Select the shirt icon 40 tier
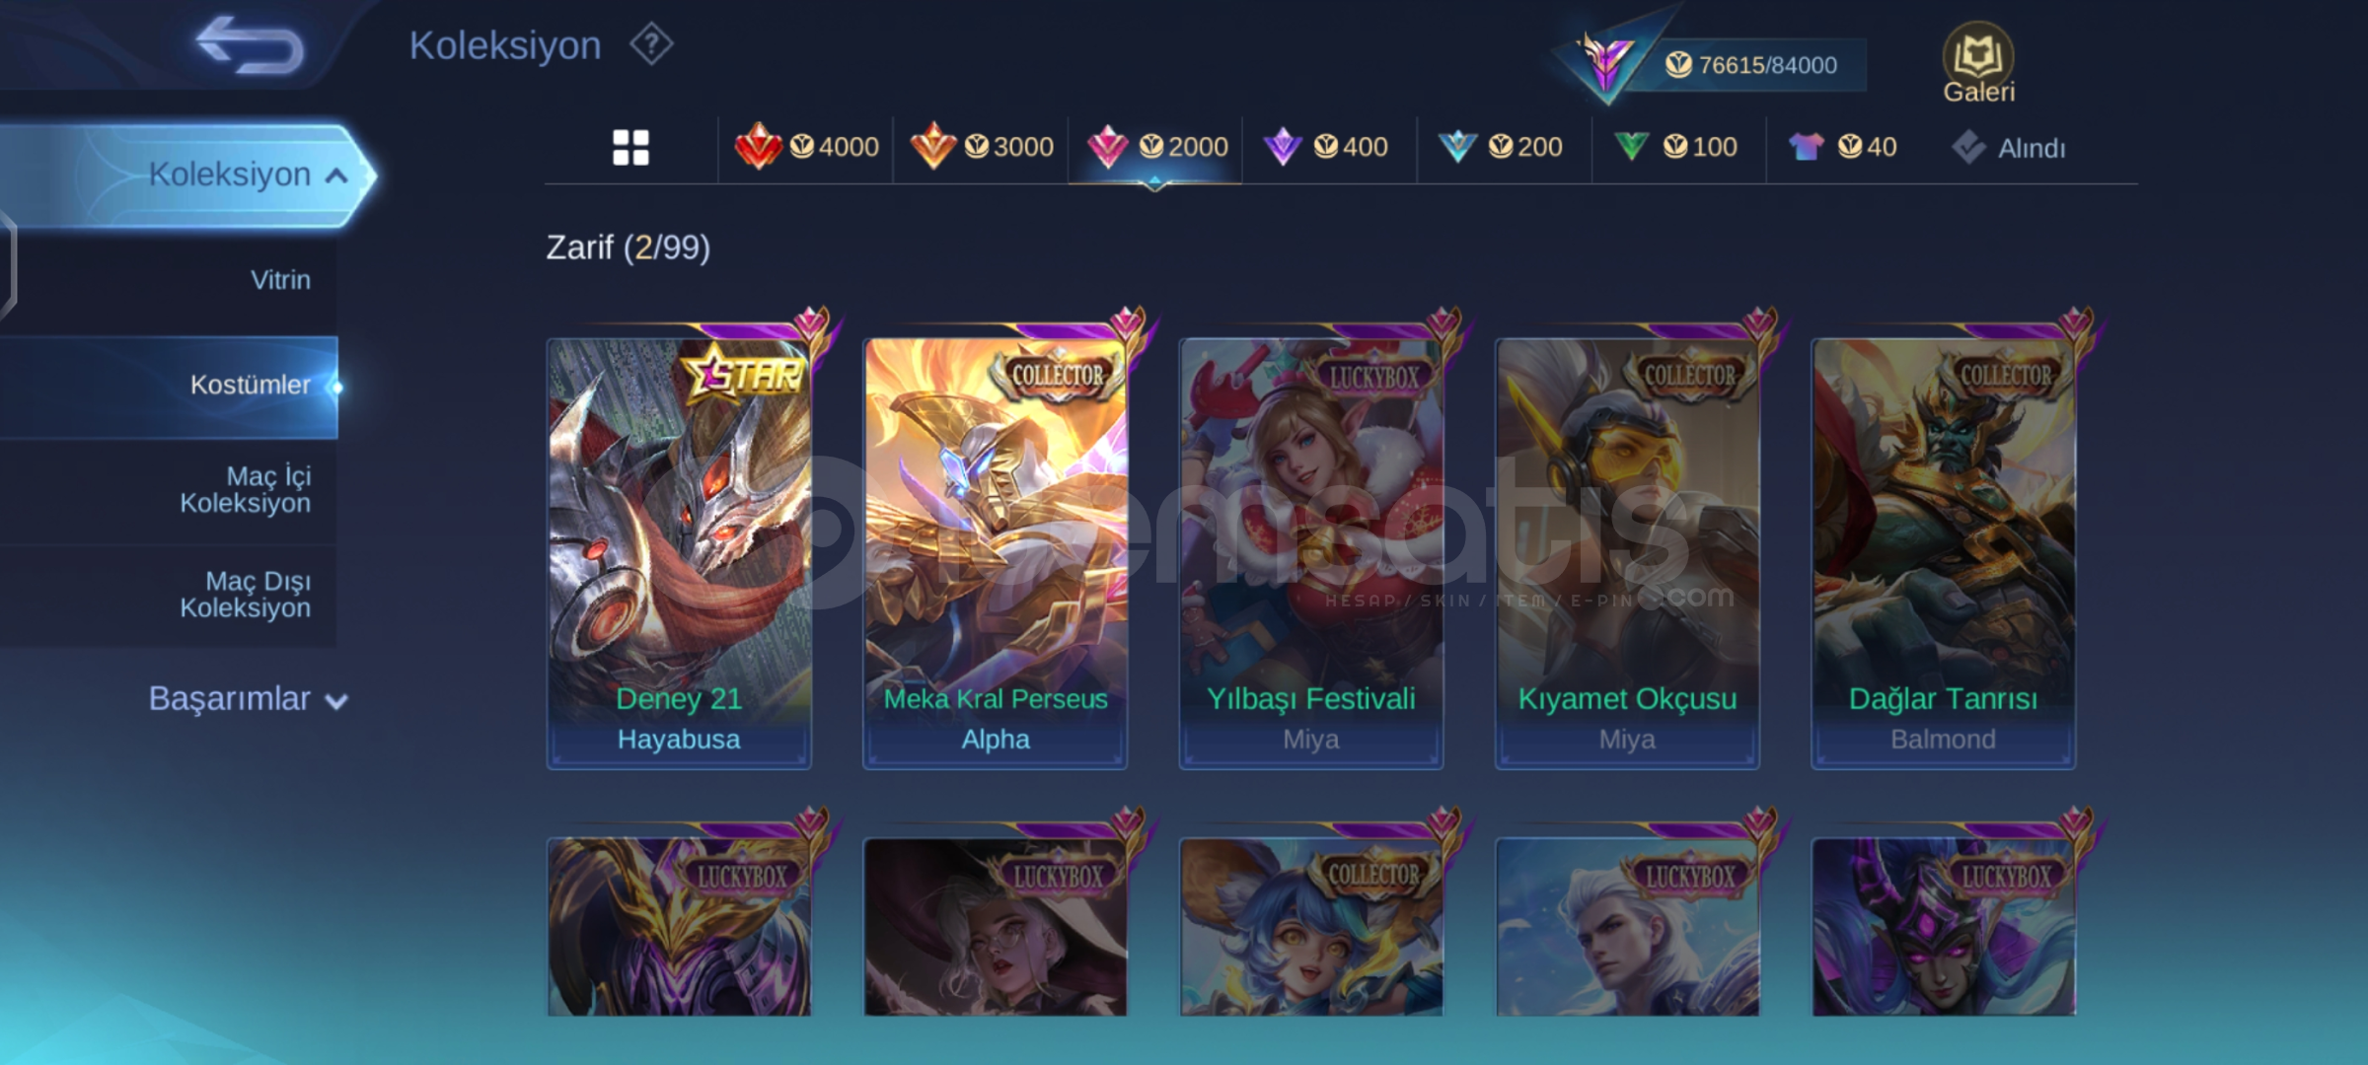2368x1065 pixels. click(1842, 147)
